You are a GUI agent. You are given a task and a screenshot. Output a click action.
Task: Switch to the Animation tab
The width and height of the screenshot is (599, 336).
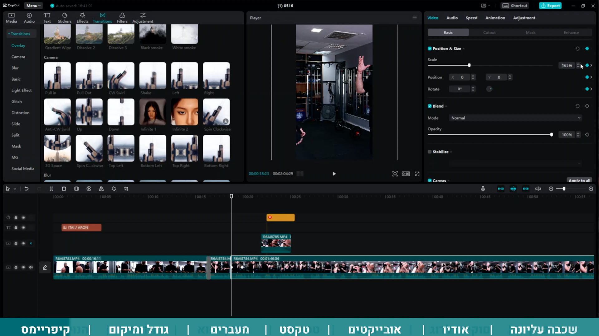[495, 18]
